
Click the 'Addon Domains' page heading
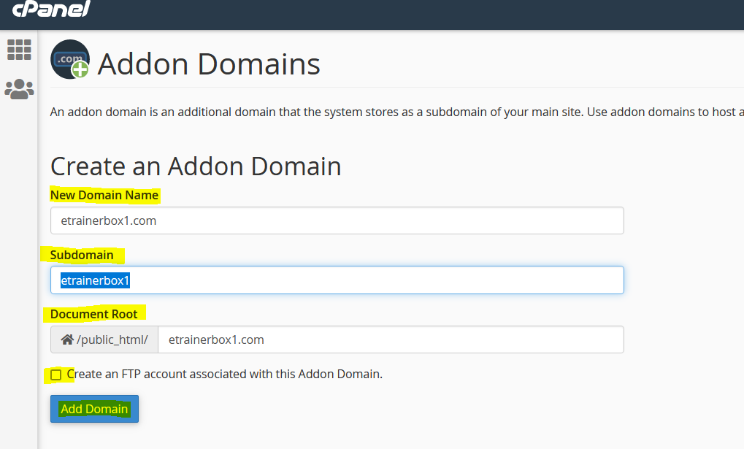coord(209,64)
